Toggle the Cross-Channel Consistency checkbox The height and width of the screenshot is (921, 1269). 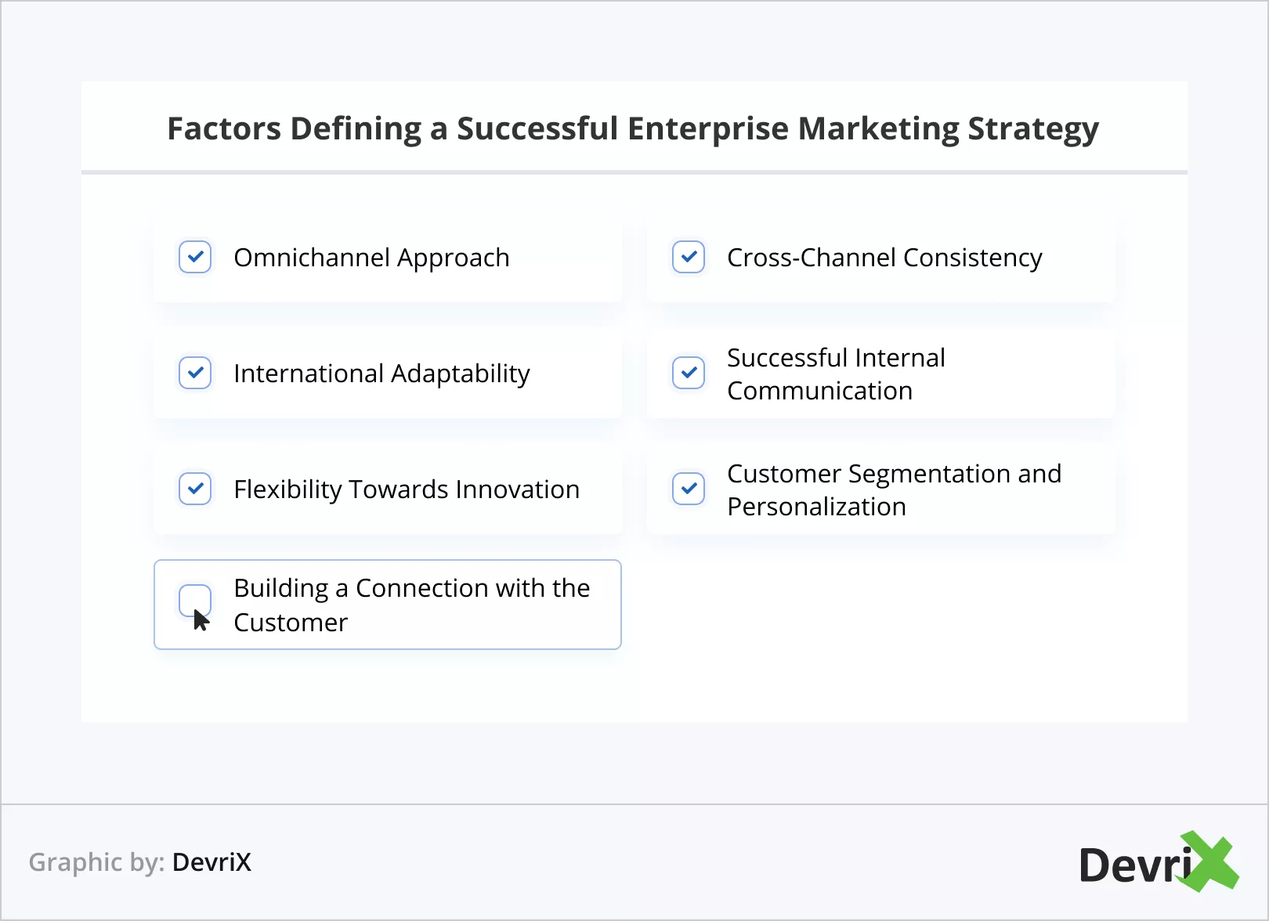(689, 257)
